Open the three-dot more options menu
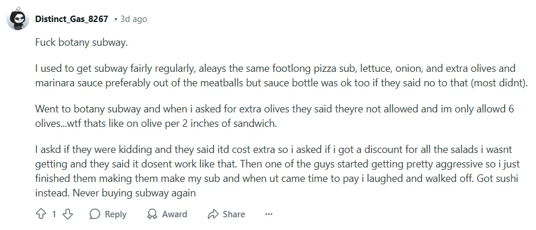Viewport: 536px width, 230px height. [x=269, y=214]
